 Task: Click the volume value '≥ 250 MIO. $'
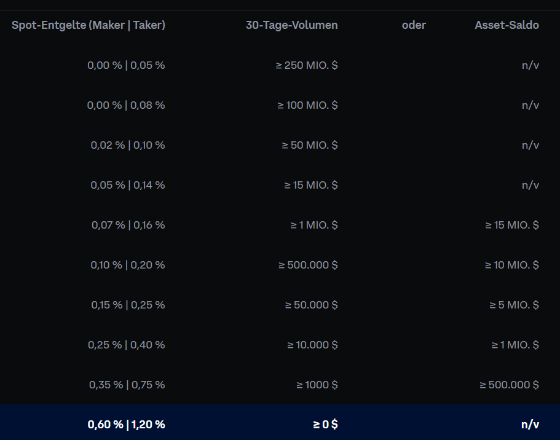point(307,65)
